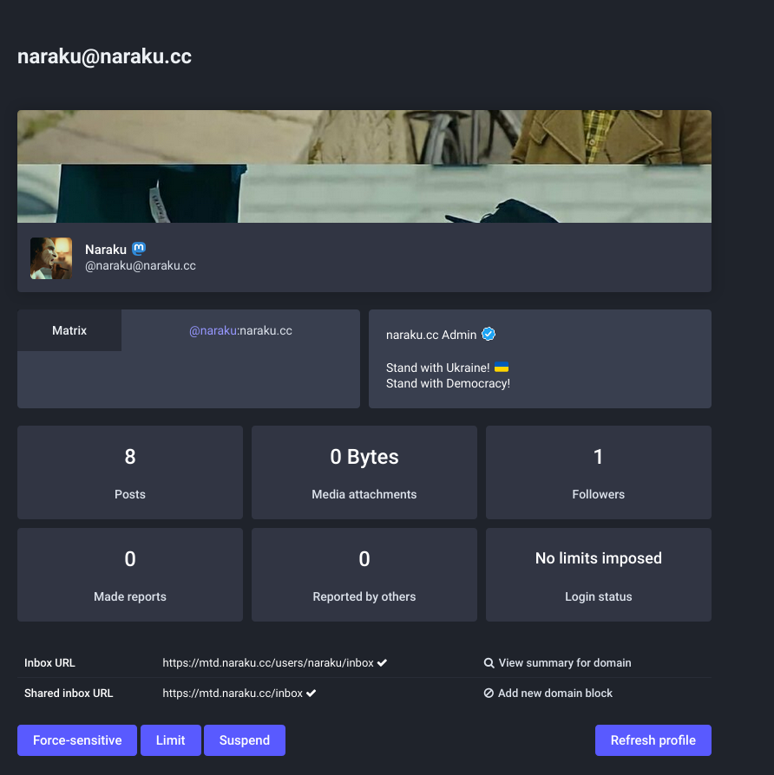Suspend the naraku account
Image resolution: width=774 pixels, height=775 pixels.
coord(245,740)
